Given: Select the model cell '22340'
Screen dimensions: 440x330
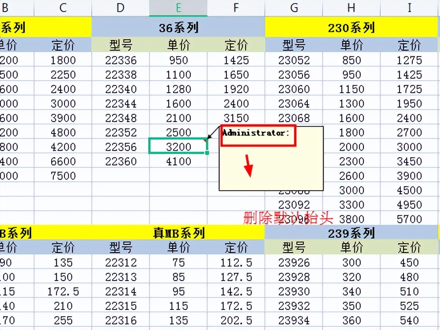Looking at the screenshot, I should pyautogui.click(x=121, y=89).
